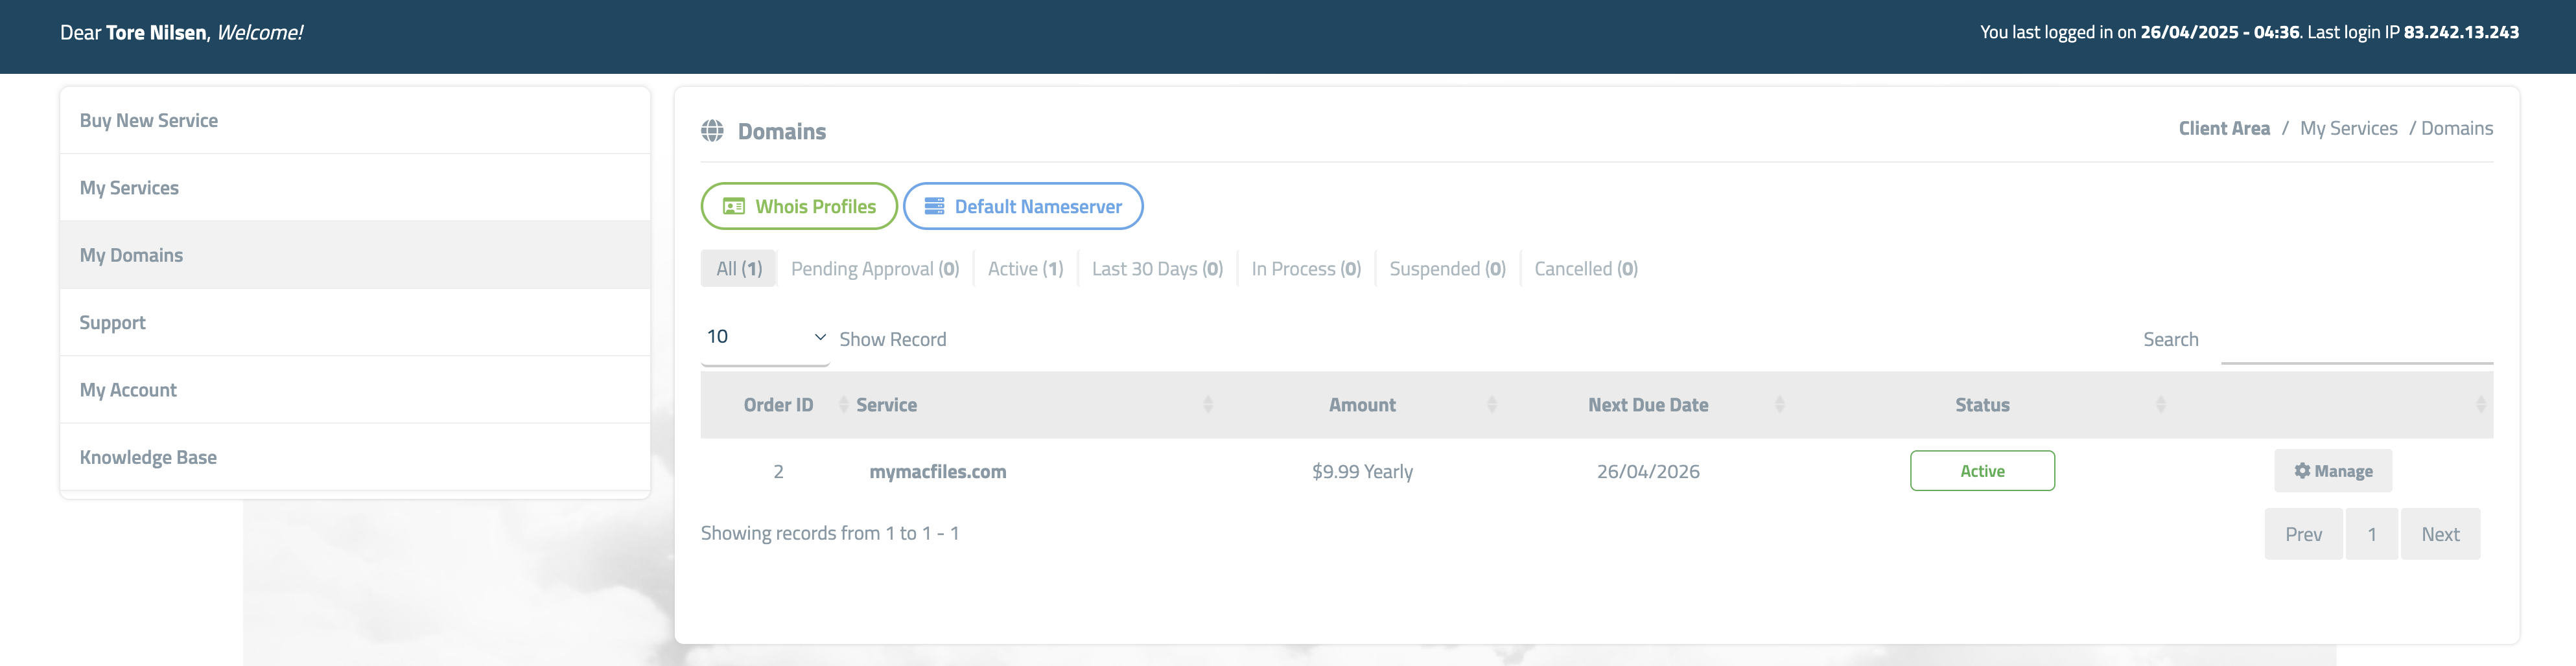2576x666 pixels.
Task: Click the Prev pagination button
Action: pyautogui.click(x=2303, y=534)
